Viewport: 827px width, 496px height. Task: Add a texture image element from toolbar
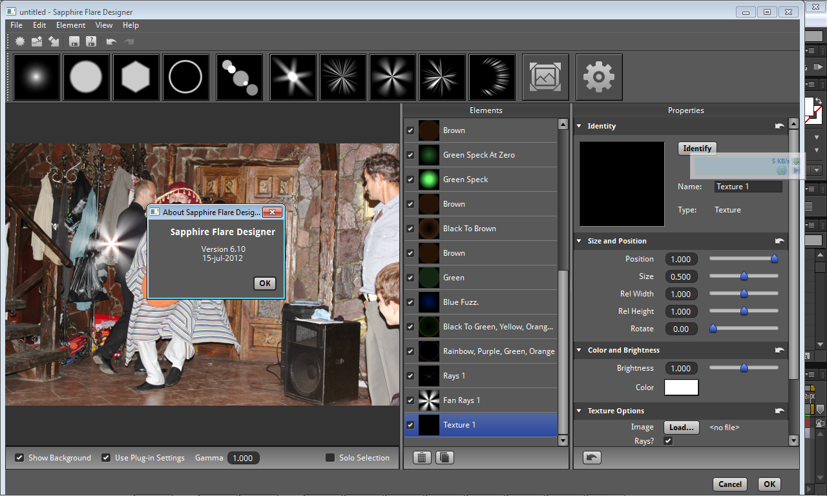pos(545,77)
